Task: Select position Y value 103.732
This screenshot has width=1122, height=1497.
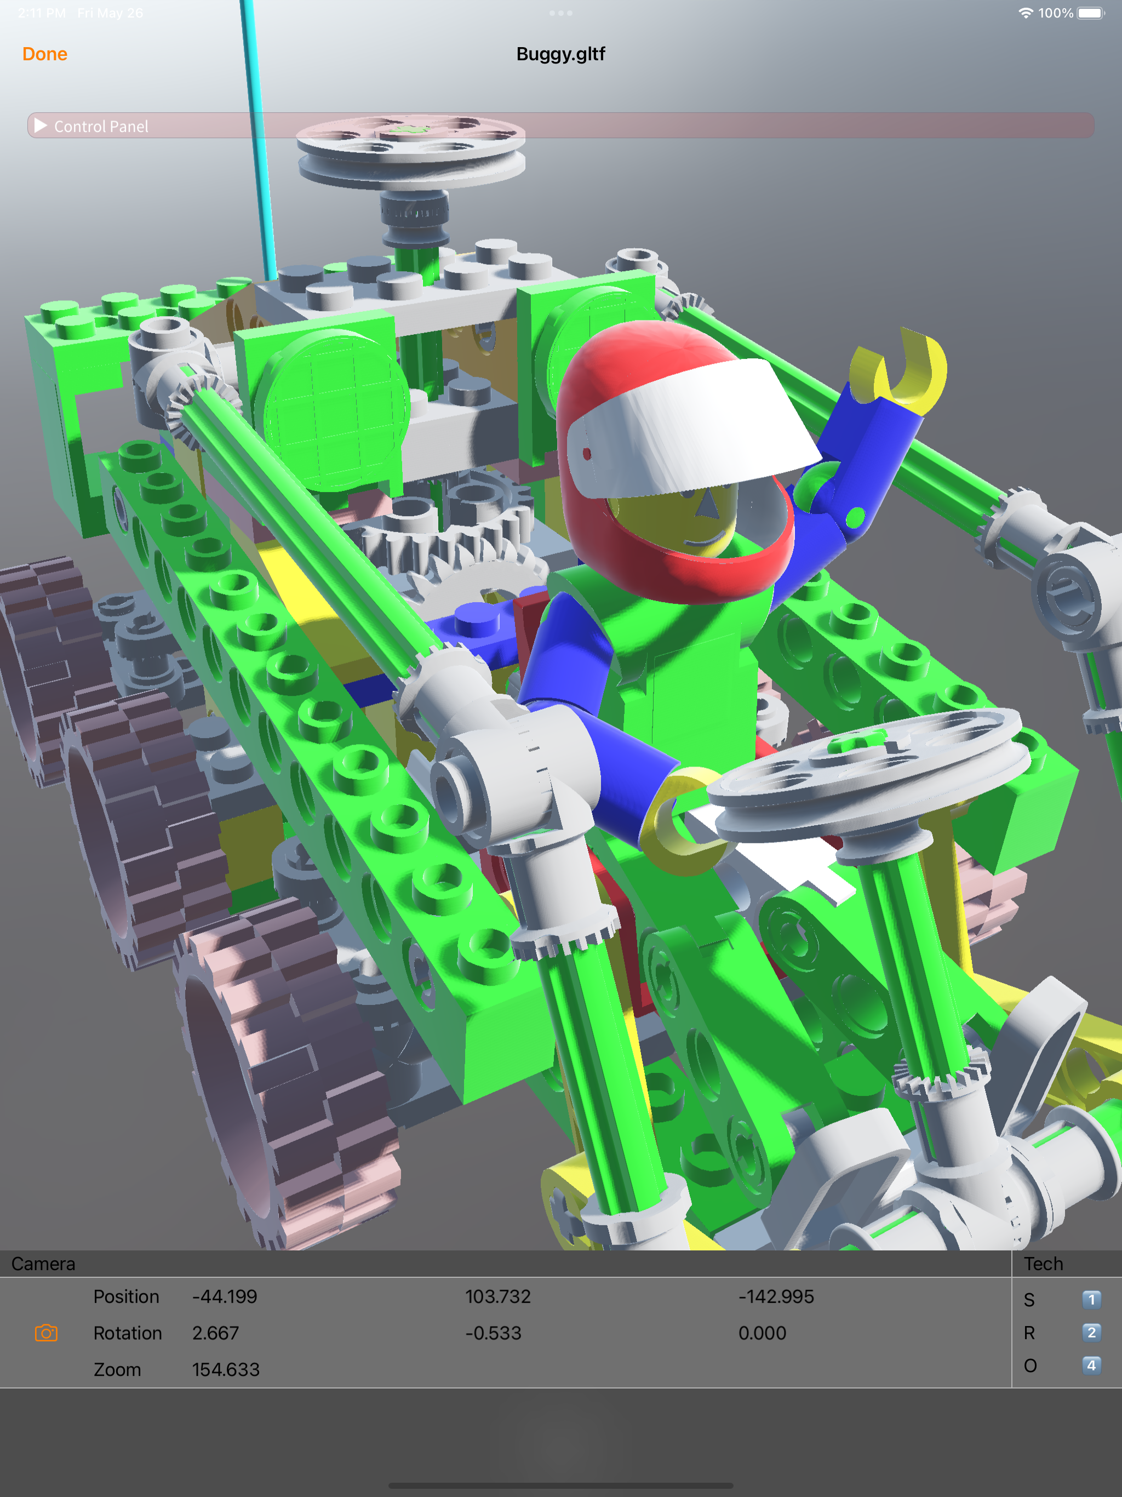Action: 498,1296
